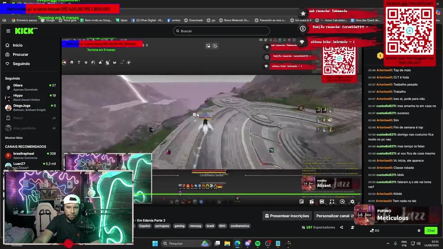Select the Español tag
The width and height of the screenshot is (443, 249).
(x=144, y=226)
